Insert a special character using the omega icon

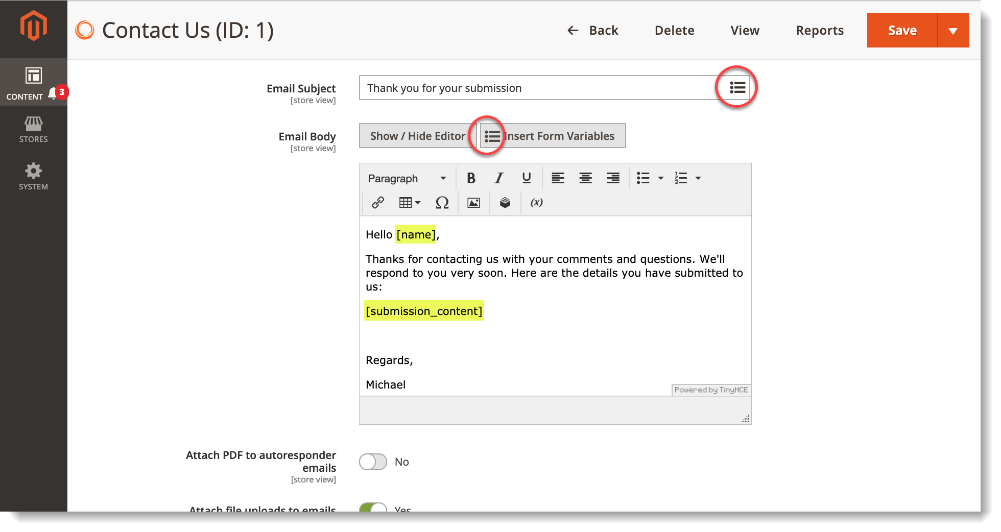[442, 202]
